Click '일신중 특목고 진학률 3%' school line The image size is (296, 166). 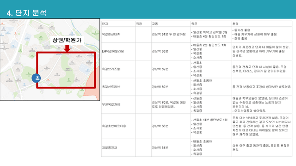(x=209, y=32)
